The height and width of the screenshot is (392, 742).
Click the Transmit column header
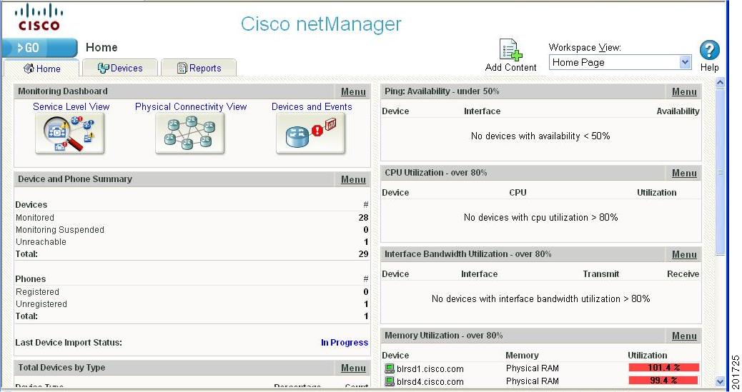(x=601, y=273)
